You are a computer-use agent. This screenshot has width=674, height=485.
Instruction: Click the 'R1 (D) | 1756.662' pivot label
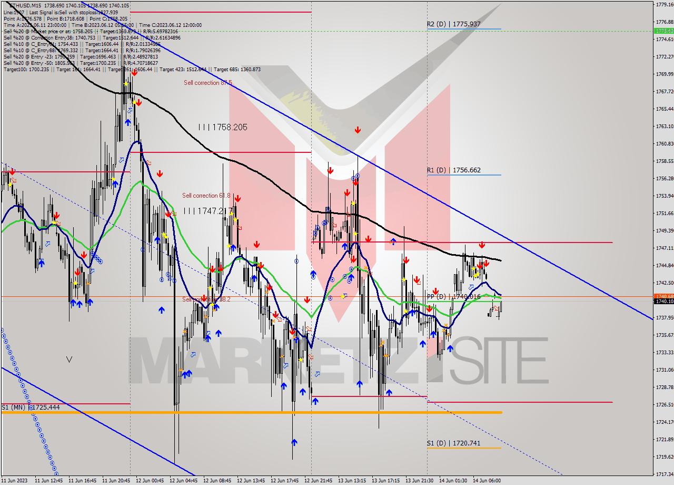[453, 170]
